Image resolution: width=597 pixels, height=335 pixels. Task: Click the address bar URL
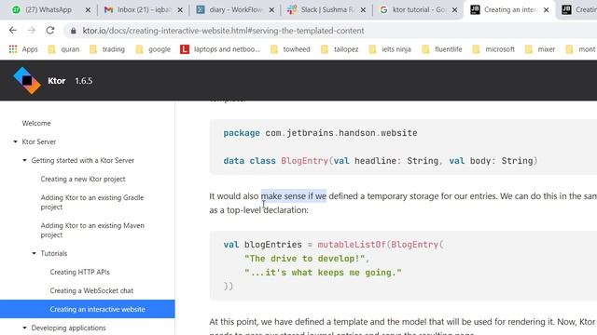[223, 31]
